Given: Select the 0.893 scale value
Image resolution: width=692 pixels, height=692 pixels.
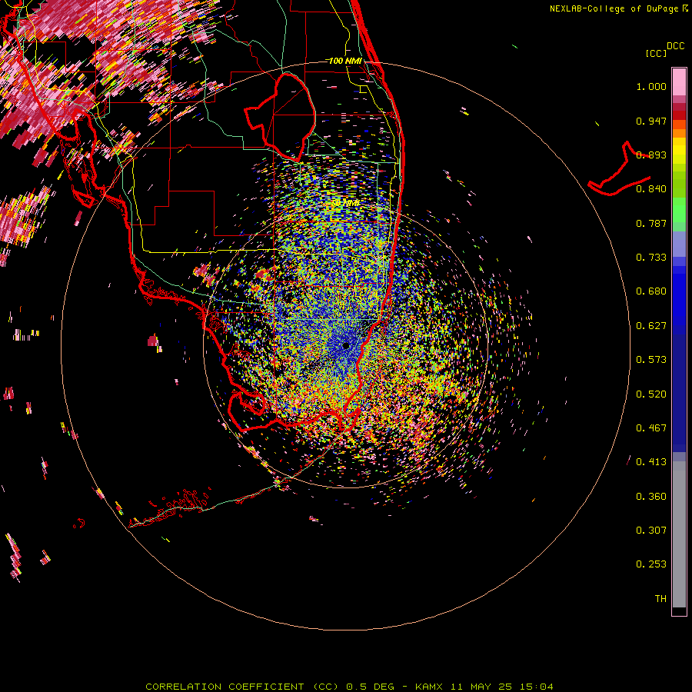Looking at the screenshot, I should pos(651,155).
